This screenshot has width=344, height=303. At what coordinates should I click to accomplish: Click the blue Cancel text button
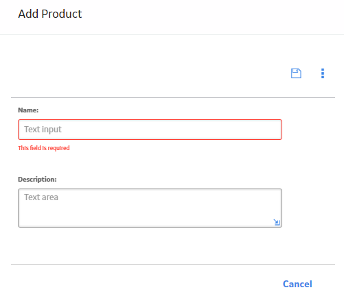tap(297, 284)
